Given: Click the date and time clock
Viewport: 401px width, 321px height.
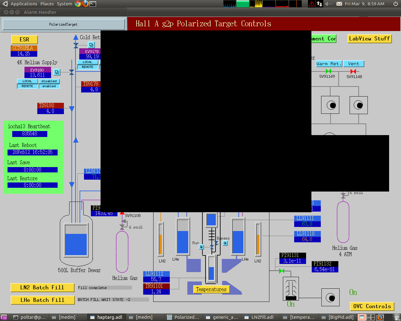Looking at the screenshot, I should point(365,4).
